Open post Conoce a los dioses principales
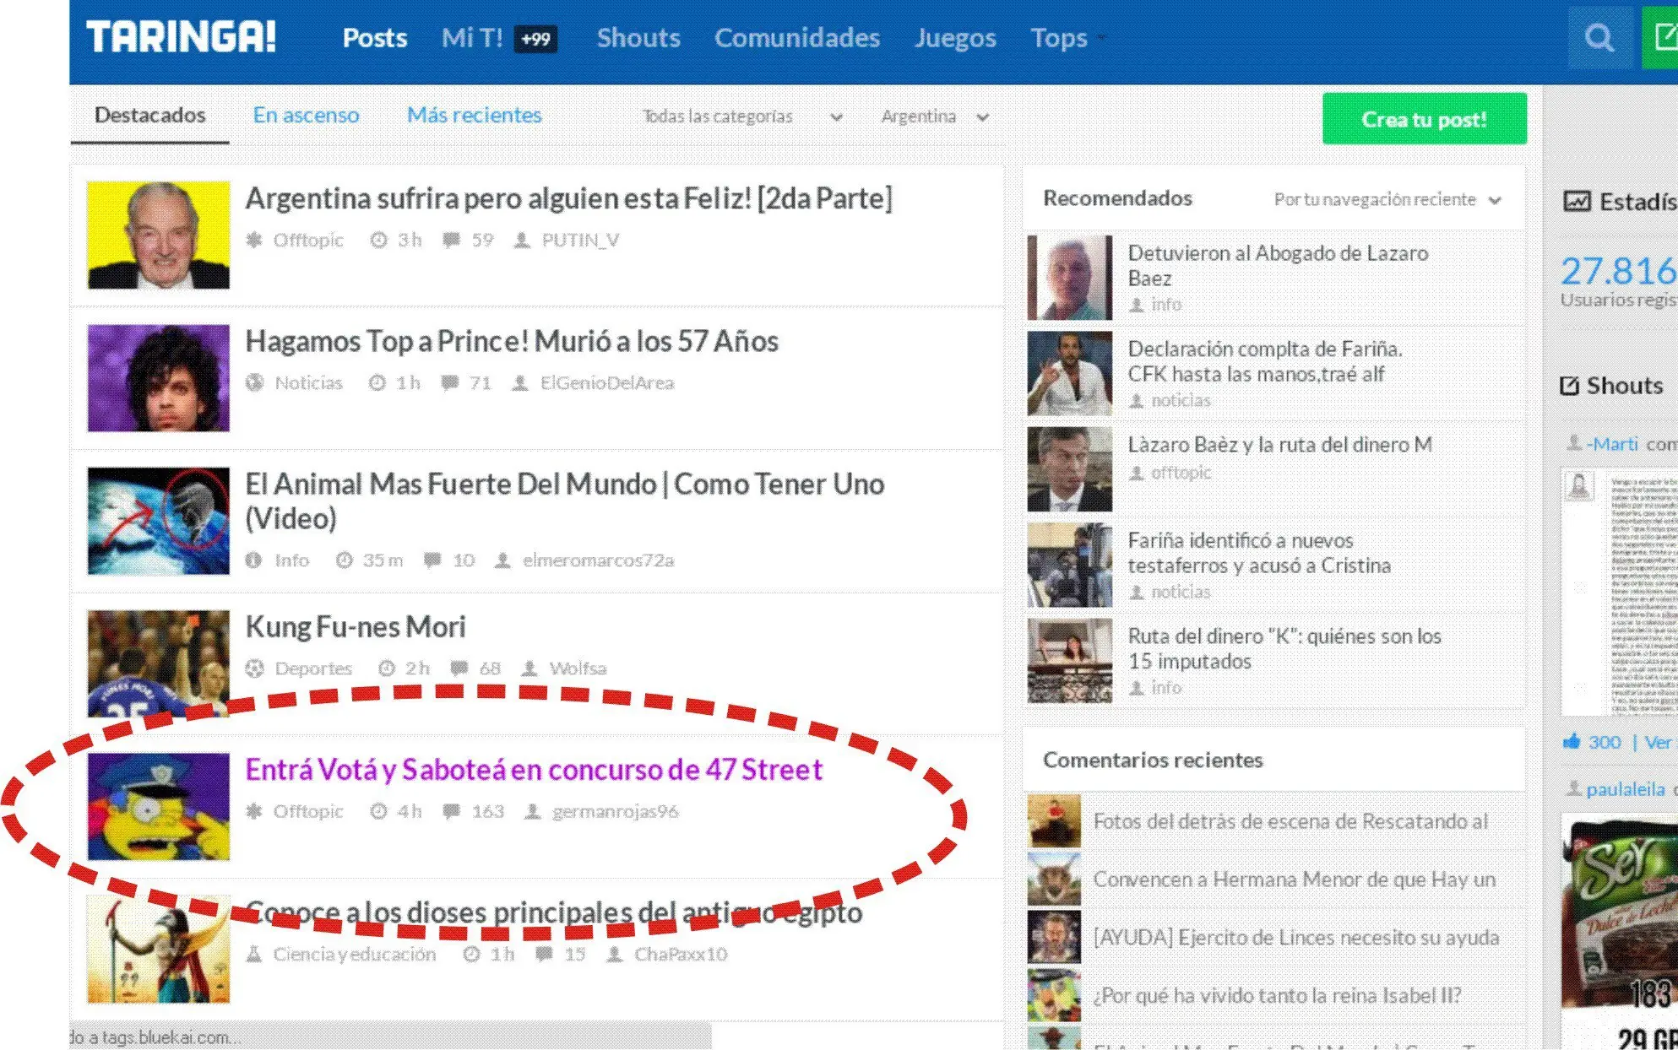The width and height of the screenshot is (1678, 1050). [554, 912]
